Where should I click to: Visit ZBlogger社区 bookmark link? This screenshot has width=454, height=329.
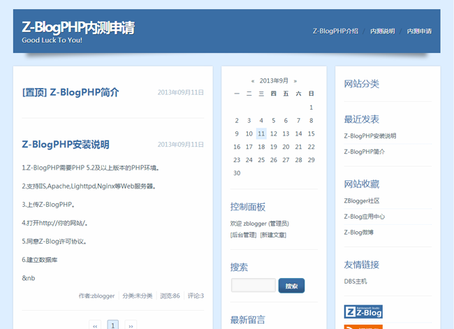(362, 200)
